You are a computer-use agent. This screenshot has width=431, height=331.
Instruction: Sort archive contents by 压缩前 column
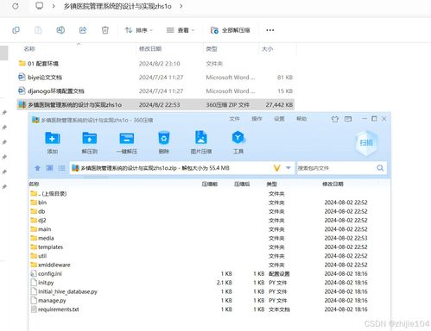[210, 184]
